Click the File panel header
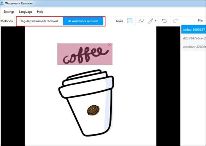The width and height of the screenshot is (206, 146). [x=200, y=21]
